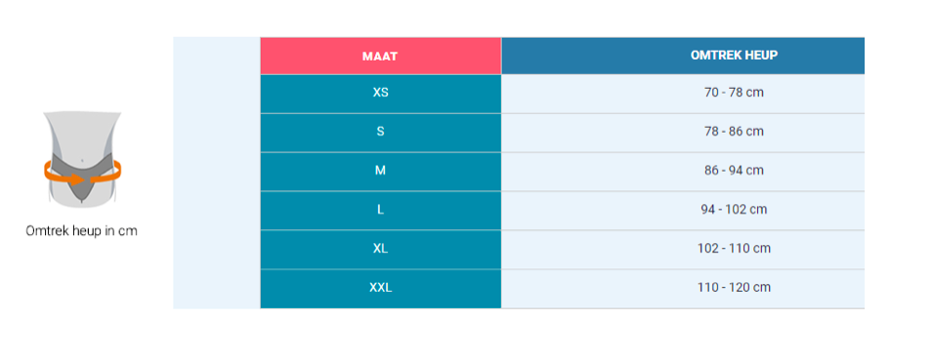The height and width of the screenshot is (359, 934).
Task: Pick the XL size cell
Action: (x=381, y=249)
